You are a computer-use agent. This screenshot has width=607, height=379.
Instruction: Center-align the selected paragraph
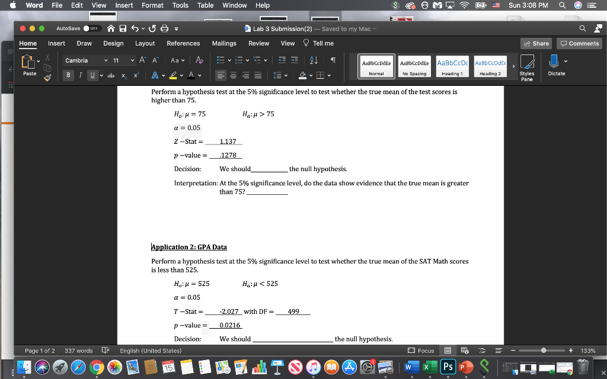[234, 75]
